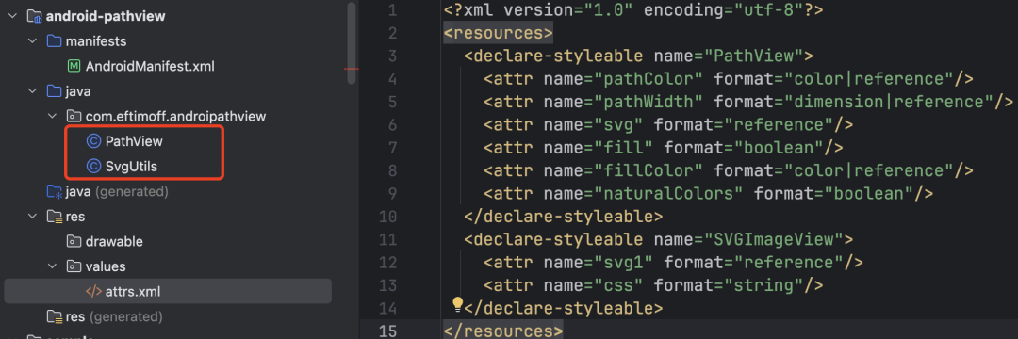
Task: Click the java (generated) folder icon
Action: click(55, 192)
